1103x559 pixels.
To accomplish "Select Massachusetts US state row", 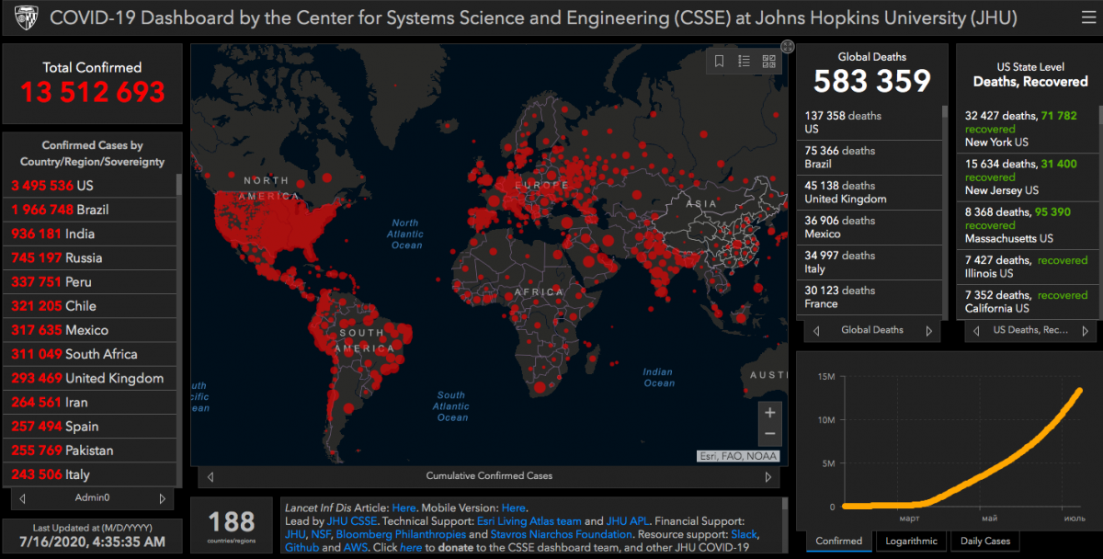I will click(x=1028, y=224).
